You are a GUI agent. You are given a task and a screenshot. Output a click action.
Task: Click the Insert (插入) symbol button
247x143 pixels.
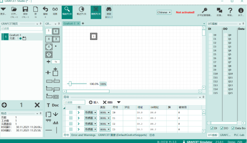click(94, 102)
